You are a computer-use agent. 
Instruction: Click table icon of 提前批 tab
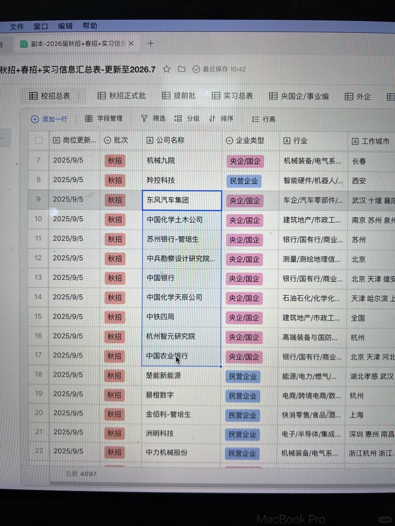[166, 96]
